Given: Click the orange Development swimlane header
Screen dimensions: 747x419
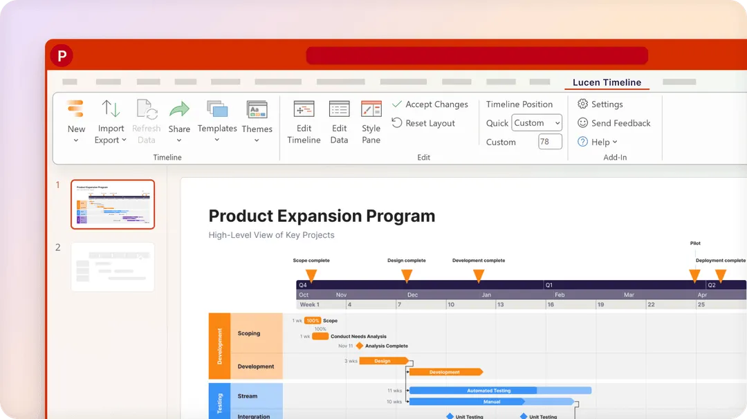Looking at the screenshot, I should click(220, 346).
